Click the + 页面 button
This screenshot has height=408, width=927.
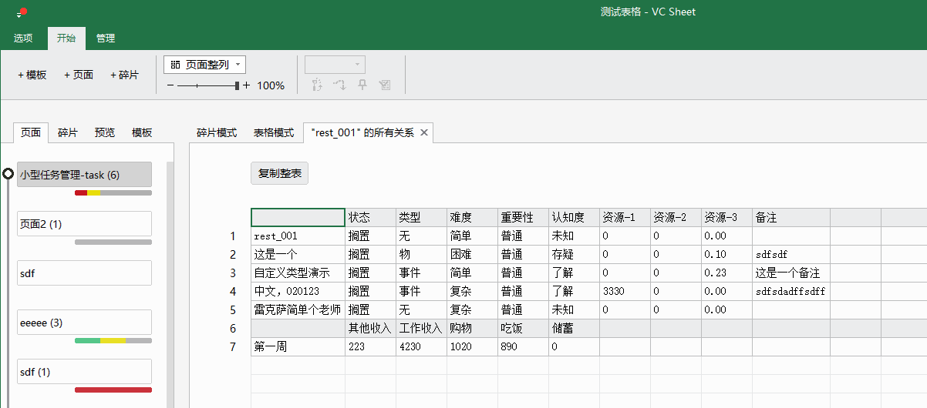pos(79,75)
